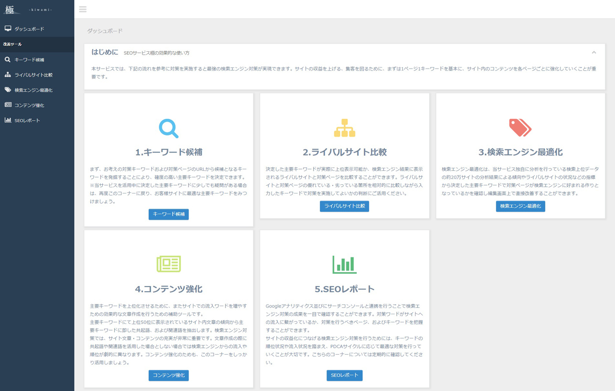Collapse the はじめに panel with chevron

pos(594,53)
